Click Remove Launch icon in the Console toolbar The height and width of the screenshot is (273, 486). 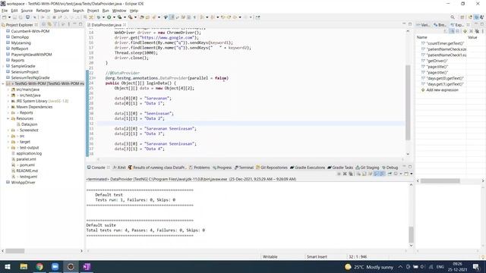pyautogui.click(x=345, y=174)
